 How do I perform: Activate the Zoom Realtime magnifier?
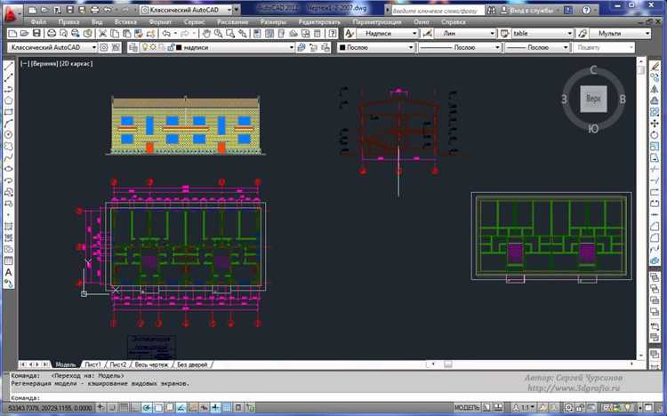click(x=218, y=33)
